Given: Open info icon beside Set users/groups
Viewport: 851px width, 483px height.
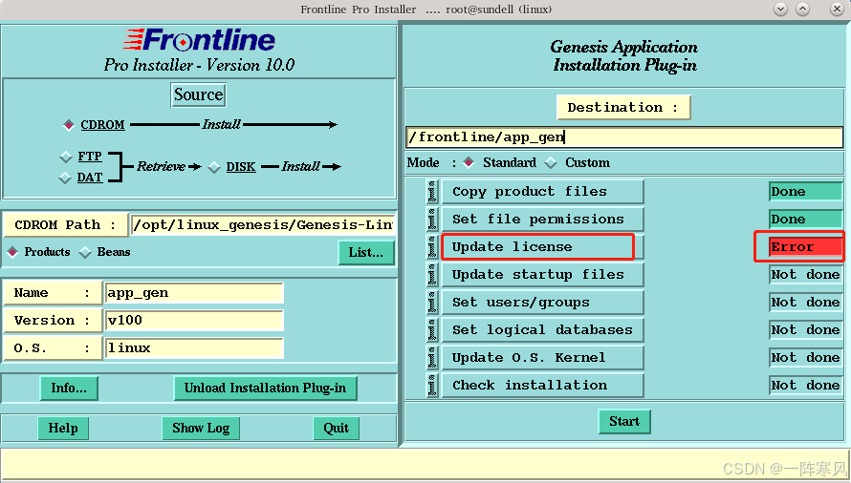Looking at the screenshot, I should 432,302.
